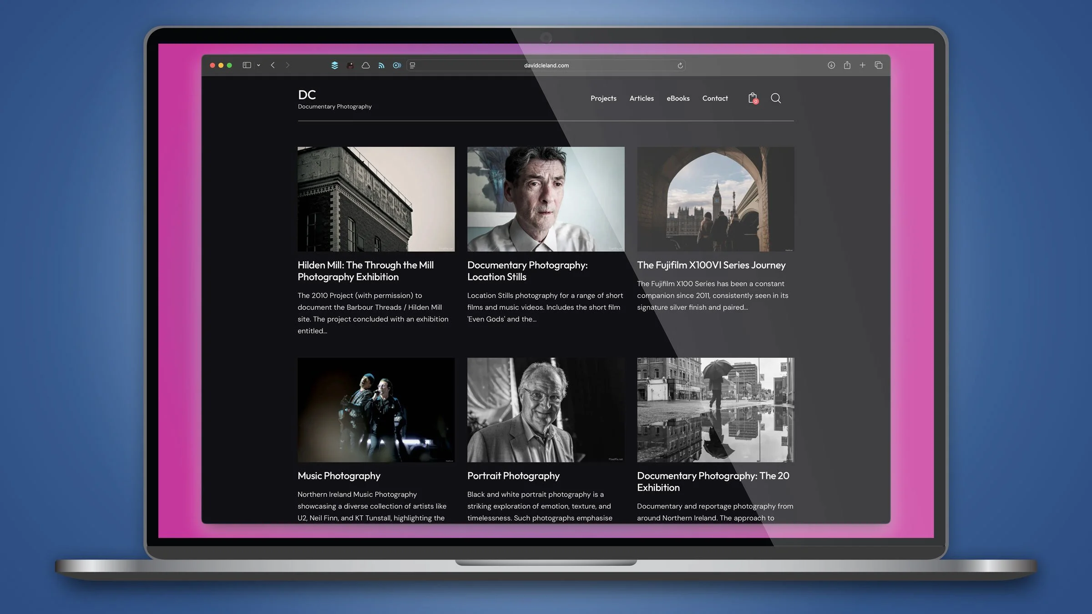
Task: Click 'Documentary and reportage photography from' text
Action: 715,506
